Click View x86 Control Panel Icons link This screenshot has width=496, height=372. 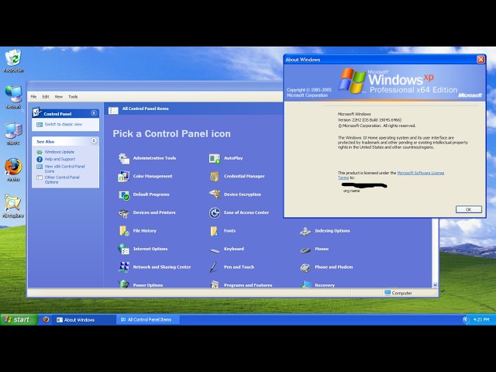pyautogui.click(x=65, y=169)
